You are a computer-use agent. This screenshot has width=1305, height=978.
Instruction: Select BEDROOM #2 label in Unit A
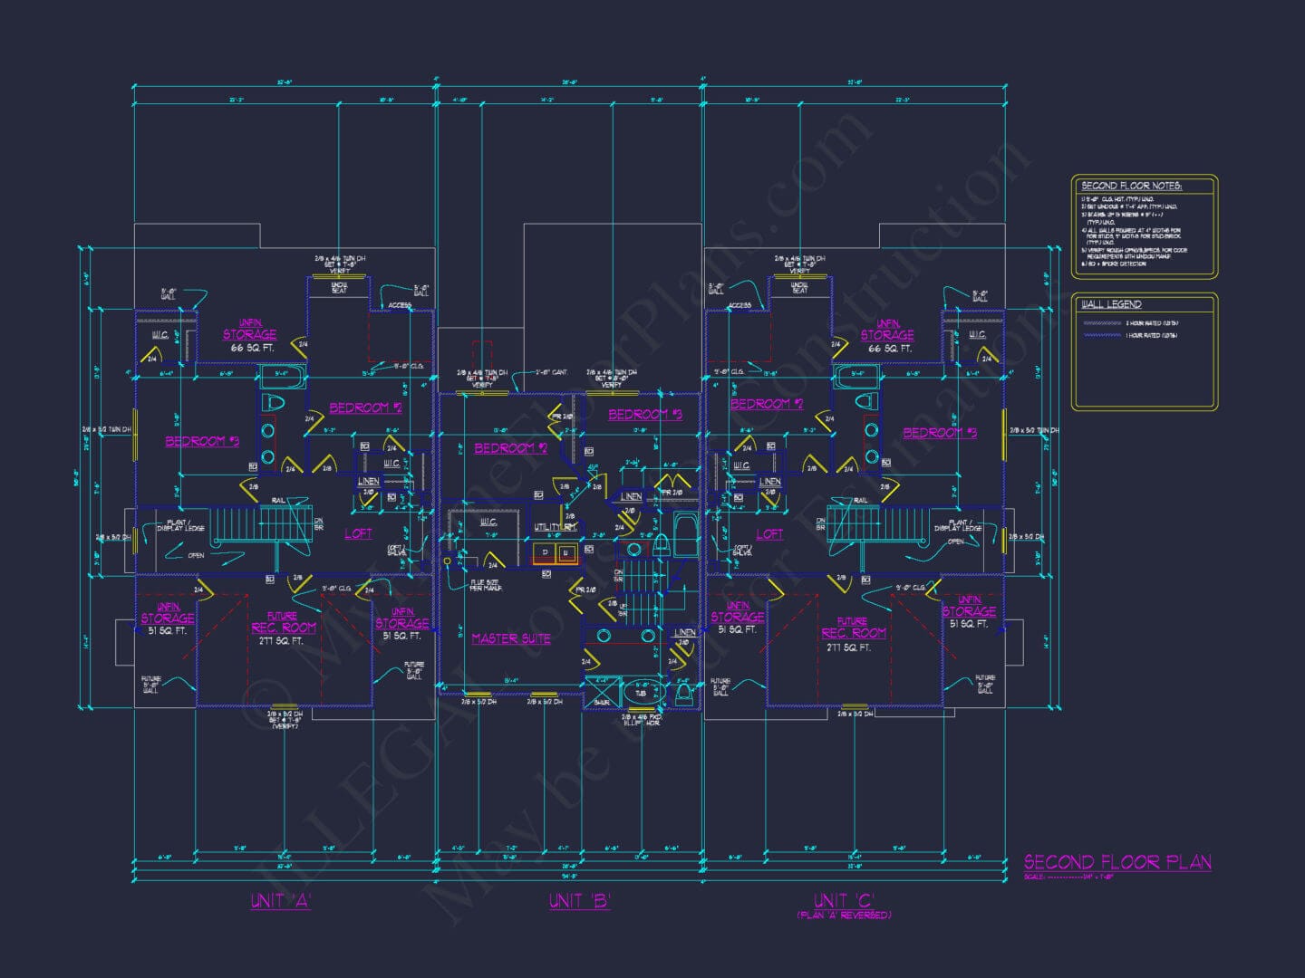[x=365, y=407]
